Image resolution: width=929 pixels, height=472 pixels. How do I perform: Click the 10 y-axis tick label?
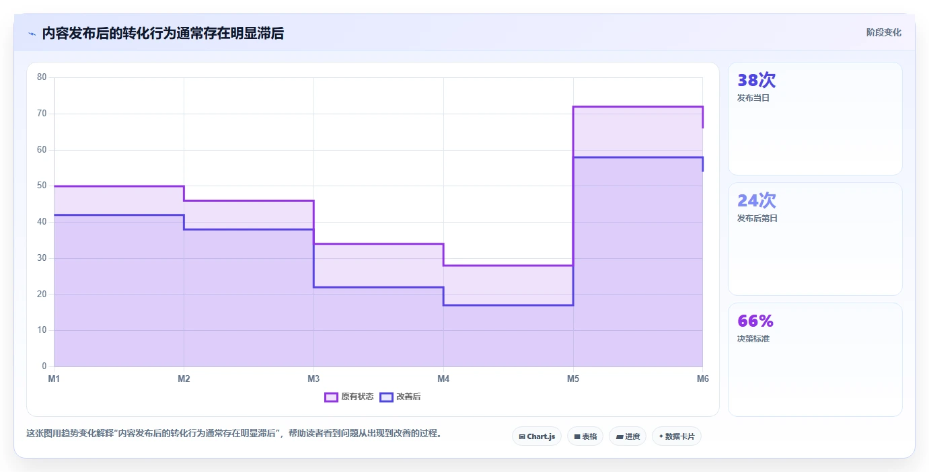click(x=42, y=330)
